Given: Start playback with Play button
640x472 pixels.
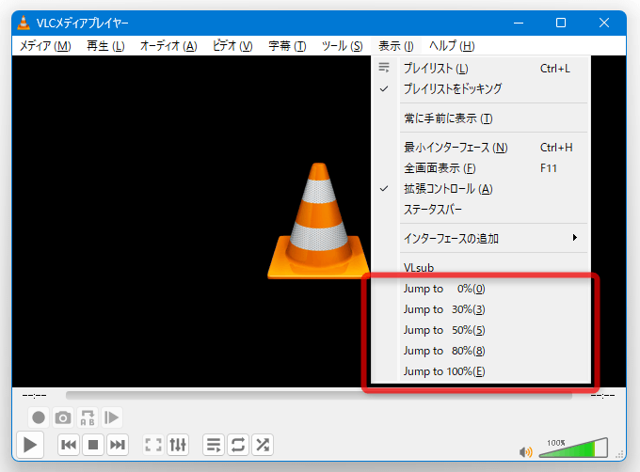Looking at the screenshot, I should tap(30, 445).
